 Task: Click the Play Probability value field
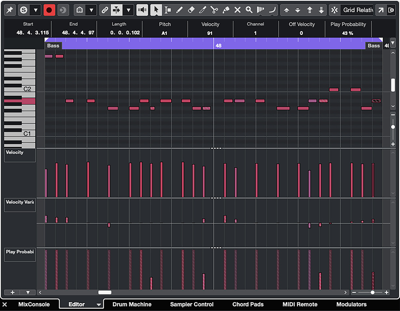pos(348,33)
